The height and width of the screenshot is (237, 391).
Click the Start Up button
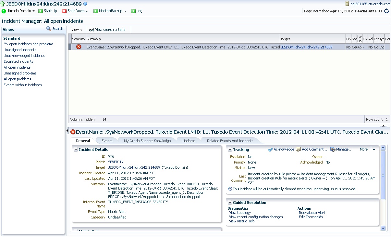pyautogui.click(x=48, y=11)
